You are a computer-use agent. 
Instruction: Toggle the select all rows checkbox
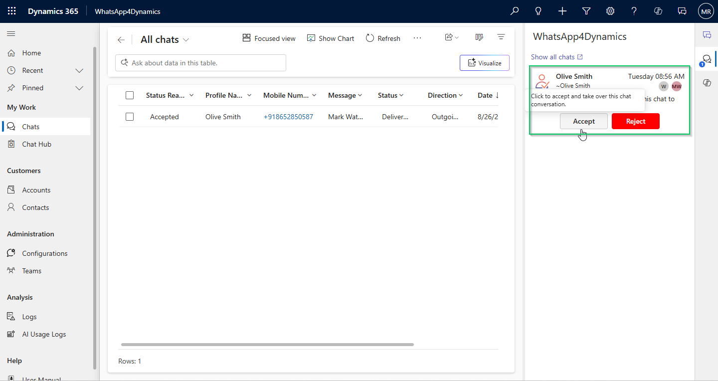(130, 95)
